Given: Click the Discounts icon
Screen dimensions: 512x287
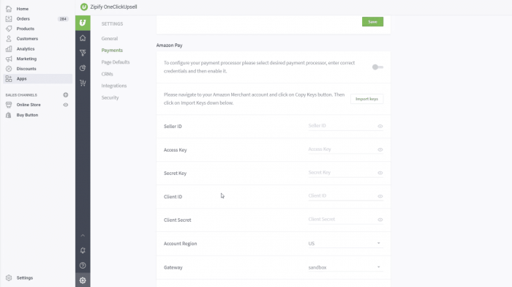Looking at the screenshot, I should point(9,69).
